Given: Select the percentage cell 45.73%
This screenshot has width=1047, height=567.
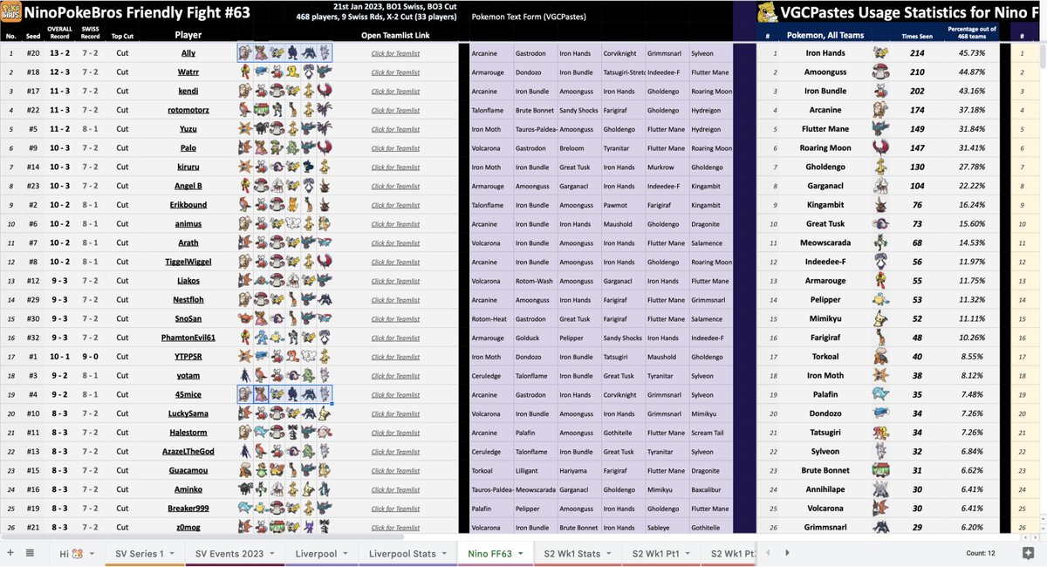Looking at the screenshot, I should tap(972, 53).
